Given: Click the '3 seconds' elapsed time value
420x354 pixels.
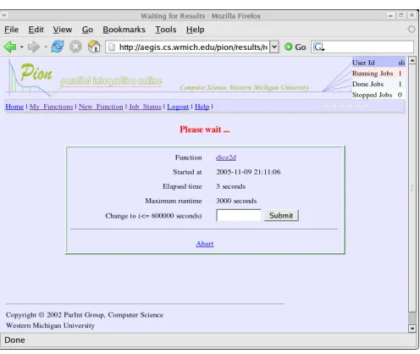Looking at the screenshot, I should tap(230, 186).
